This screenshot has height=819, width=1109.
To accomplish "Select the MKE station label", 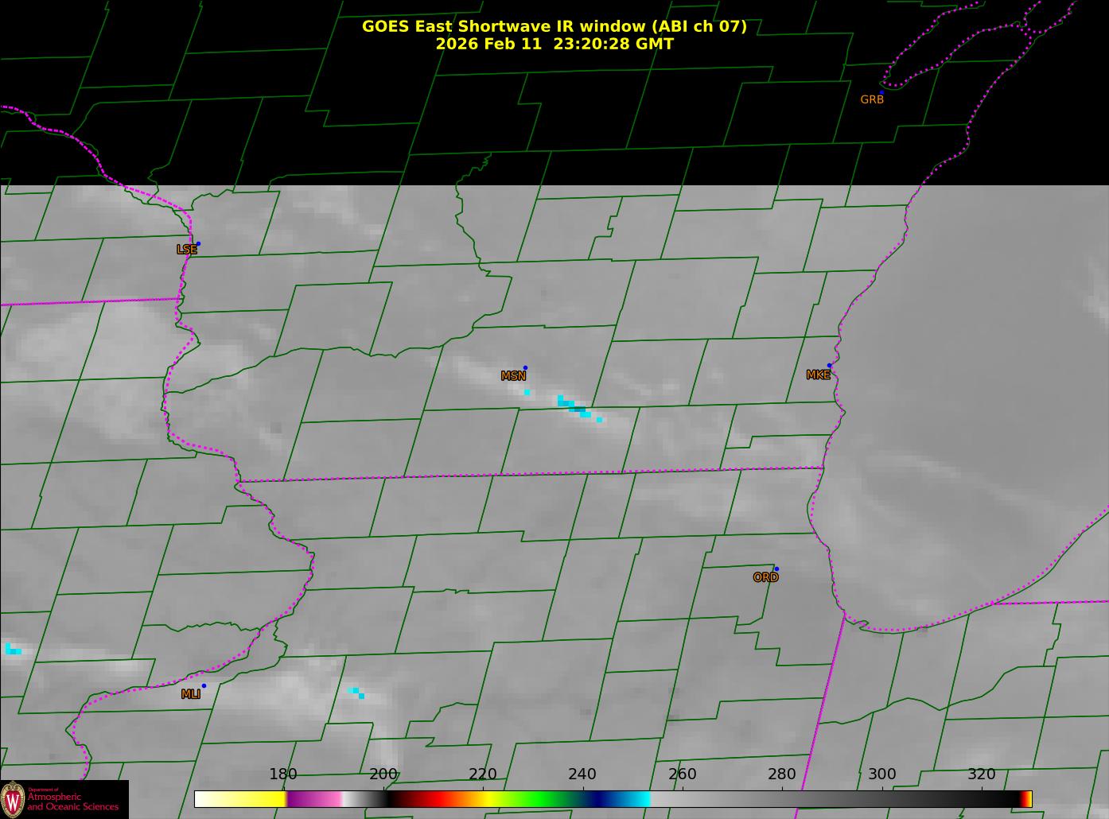I will coord(818,375).
